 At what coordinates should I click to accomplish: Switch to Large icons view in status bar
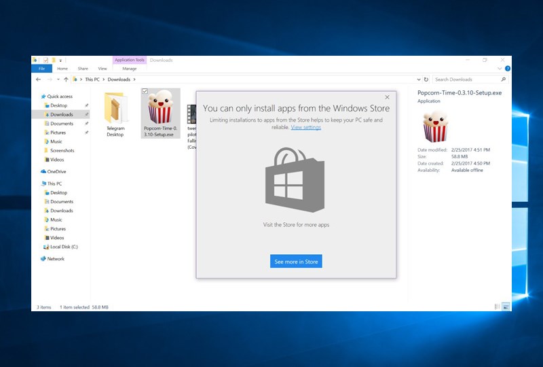(x=506, y=307)
